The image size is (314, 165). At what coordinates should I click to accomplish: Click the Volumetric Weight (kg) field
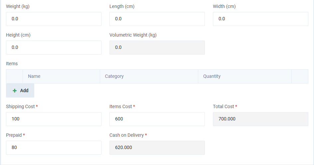pyautogui.click(x=157, y=48)
